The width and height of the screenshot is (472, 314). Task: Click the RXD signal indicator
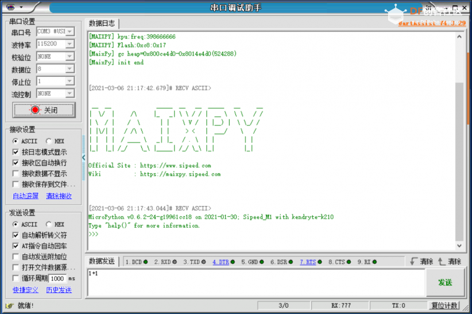(x=175, y=262)
